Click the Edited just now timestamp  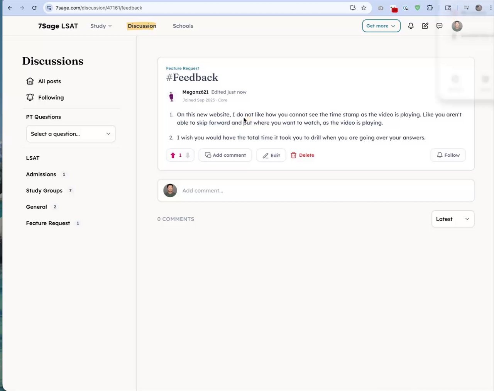[x=229, y=92]
